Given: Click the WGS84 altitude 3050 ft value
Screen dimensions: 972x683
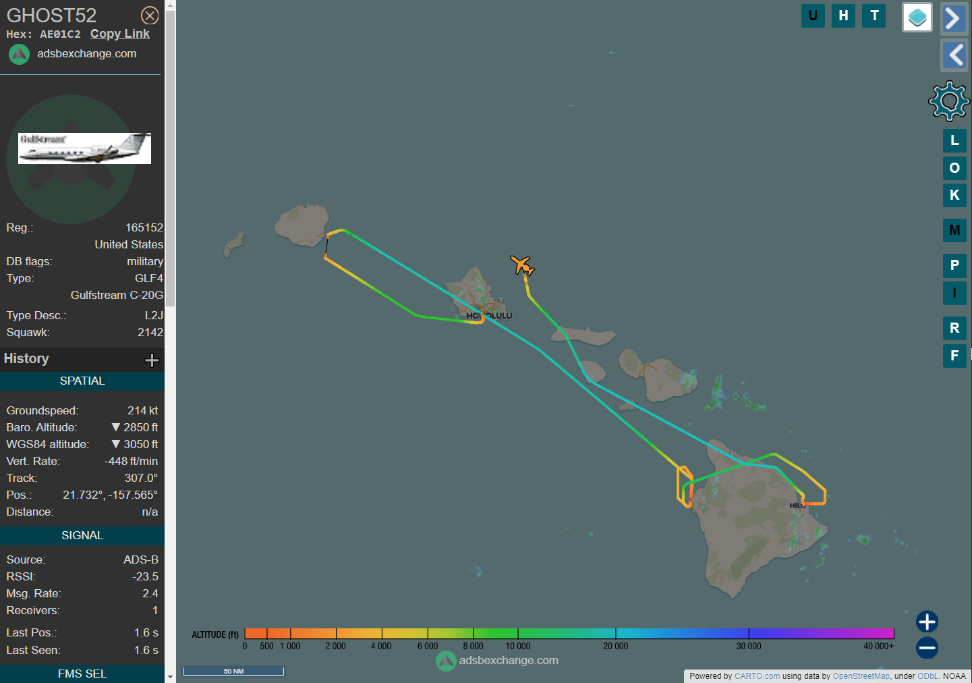Looking at the screenshot, I should point(135,445).
